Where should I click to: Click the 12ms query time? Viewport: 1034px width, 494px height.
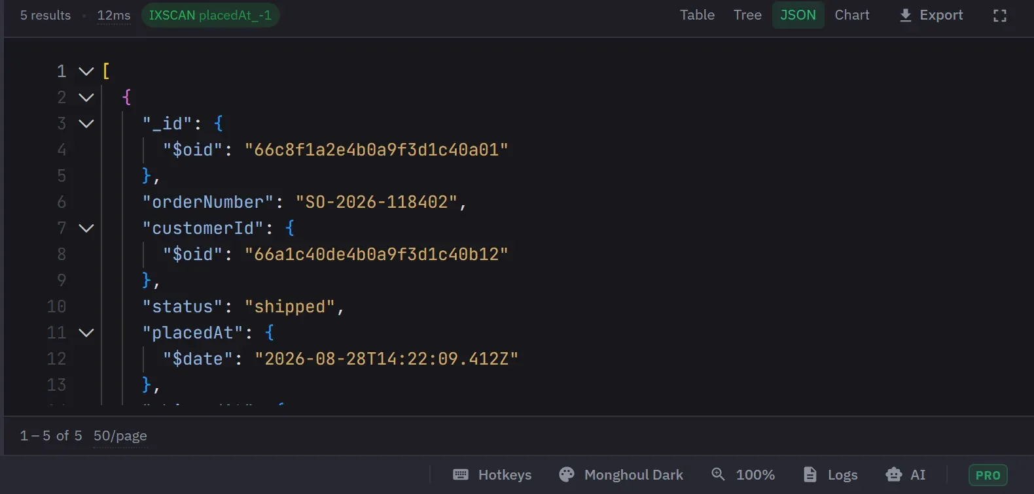[114, 15]
